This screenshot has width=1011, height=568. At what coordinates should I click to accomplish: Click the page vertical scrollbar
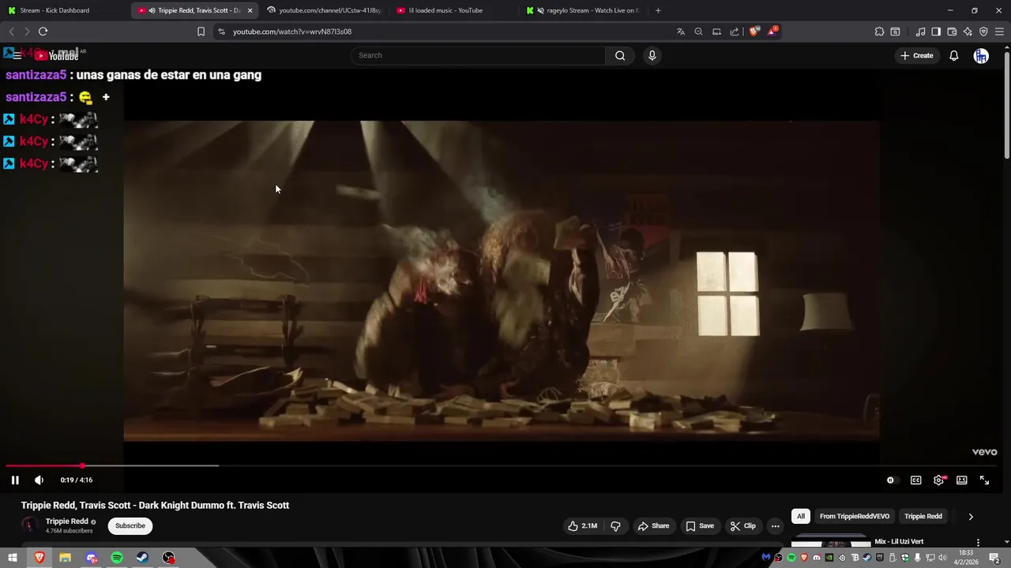1006,104
